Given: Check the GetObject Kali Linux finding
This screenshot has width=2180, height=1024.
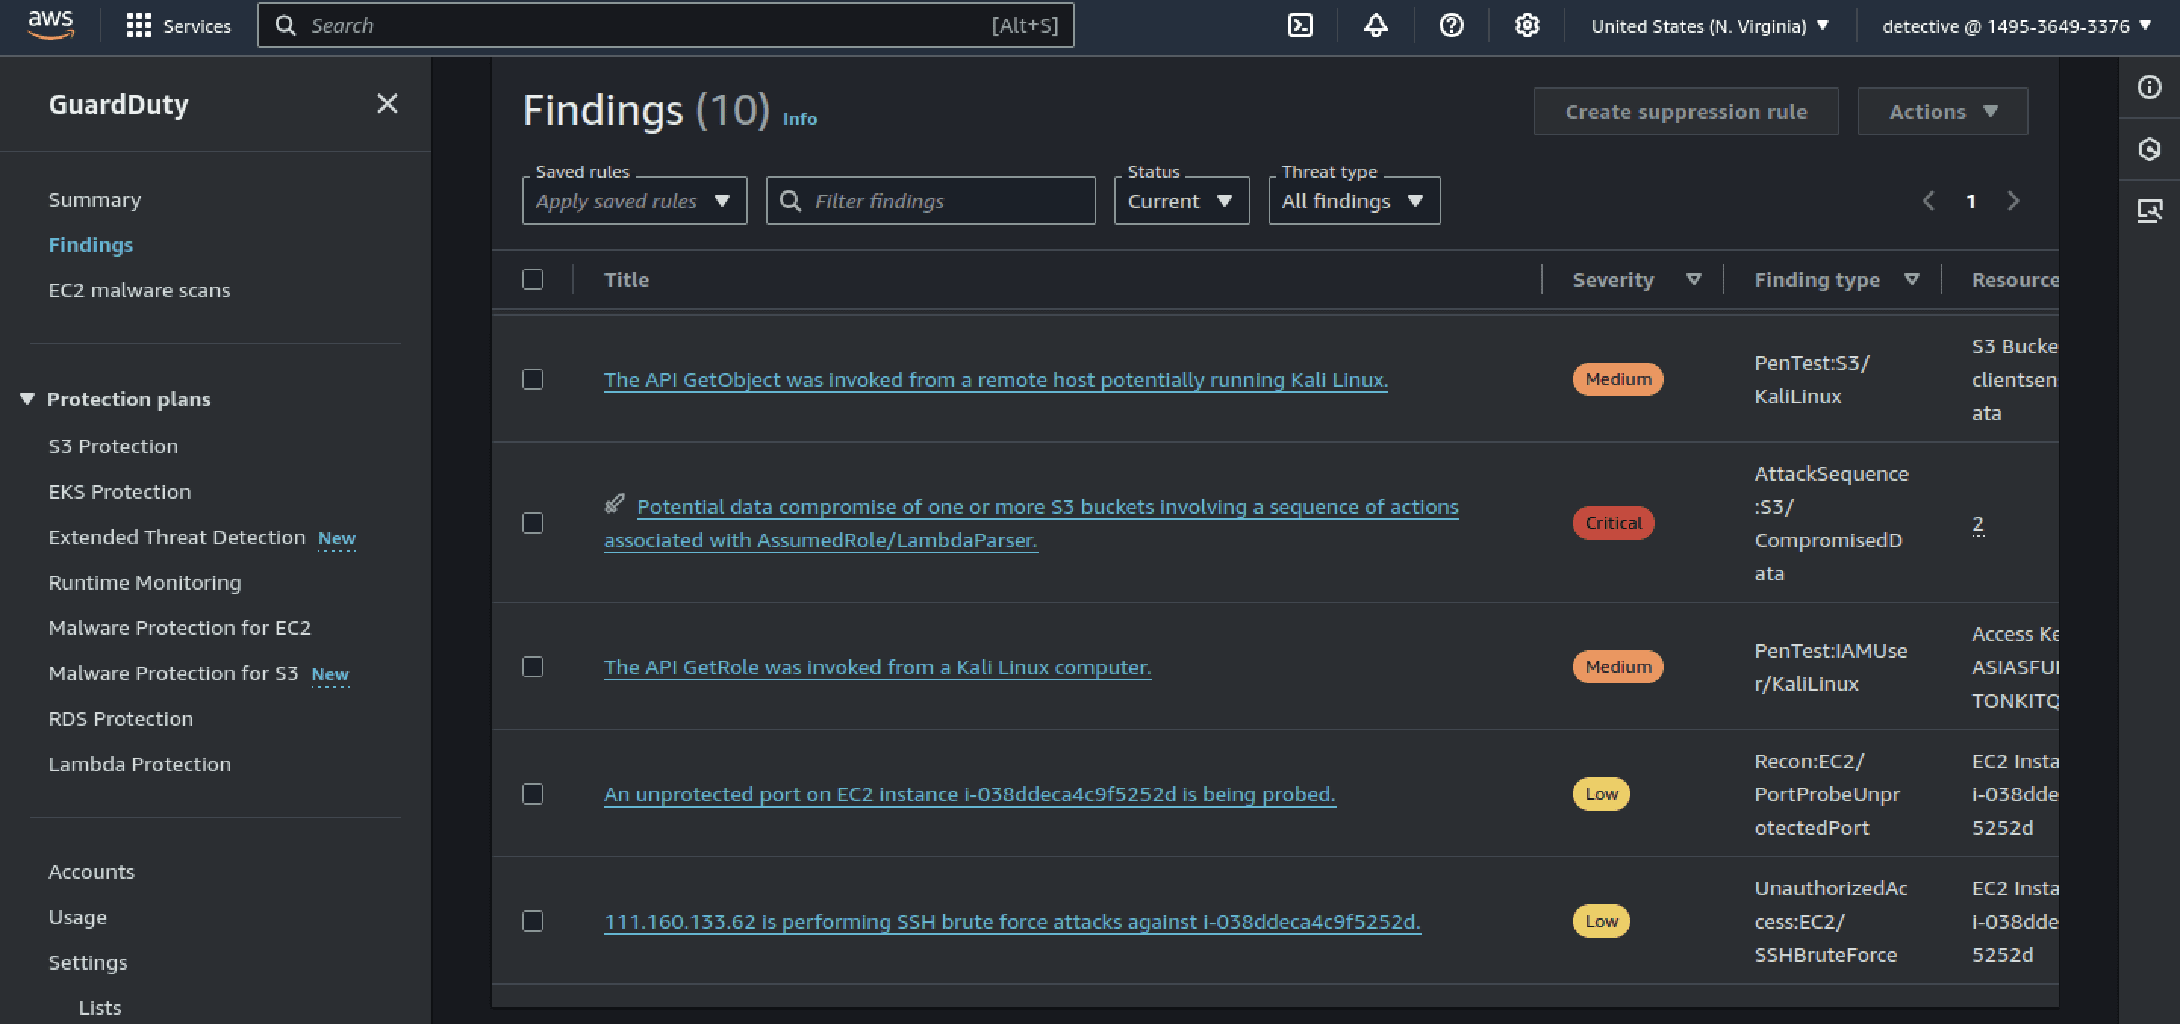Looking at the screenshot, I should pos(532,379).
